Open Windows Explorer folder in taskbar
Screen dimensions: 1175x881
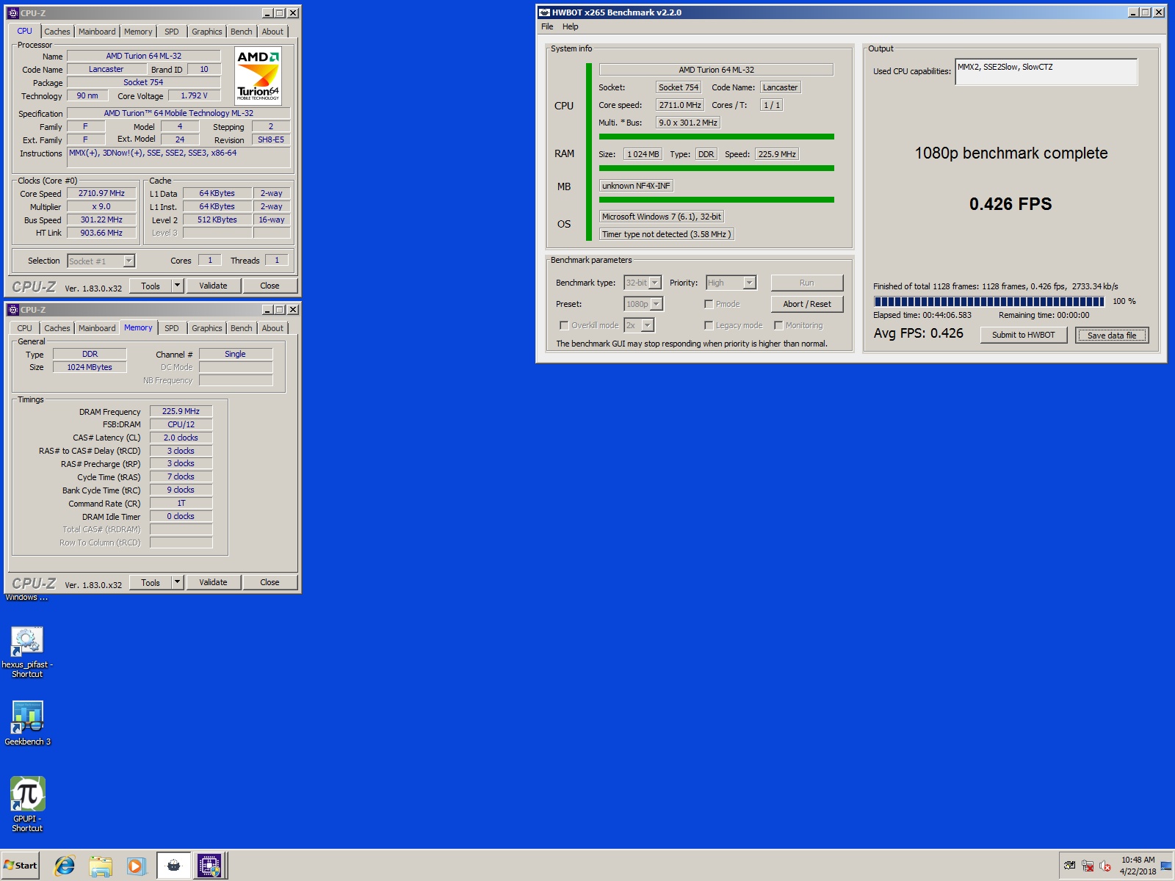click(x=101, y=866)
